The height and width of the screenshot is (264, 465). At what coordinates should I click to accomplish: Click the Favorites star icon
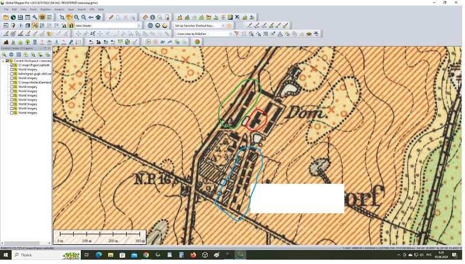click(229, 26)
